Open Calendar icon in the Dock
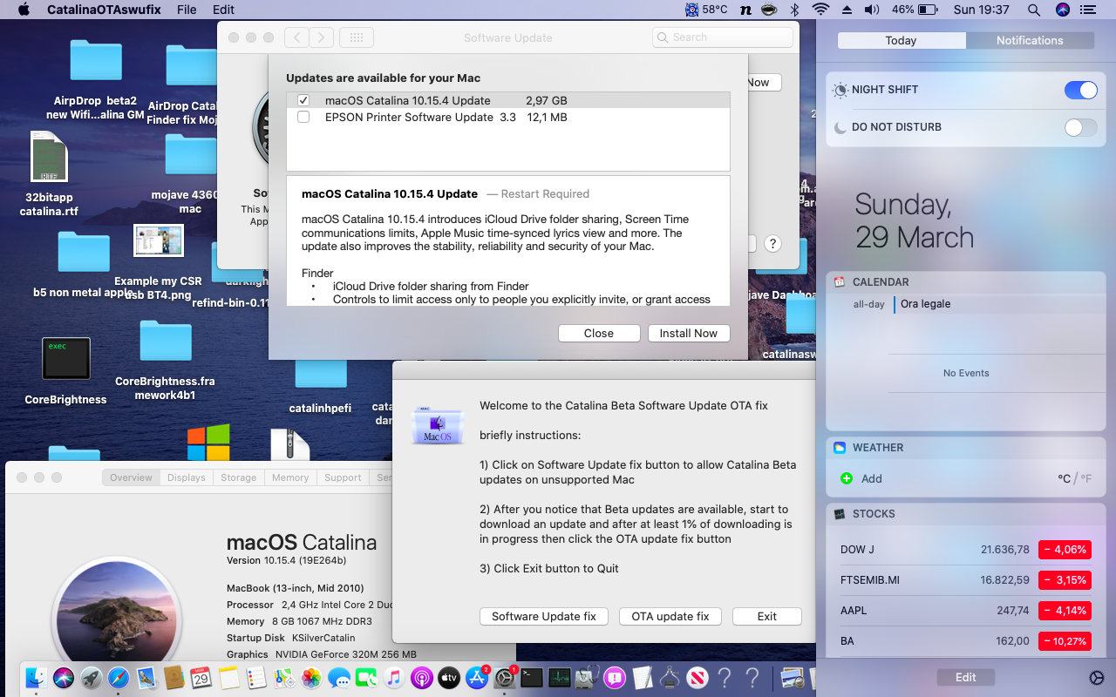The height and width of the screenshot is (697, 1116). coord(201,677)
